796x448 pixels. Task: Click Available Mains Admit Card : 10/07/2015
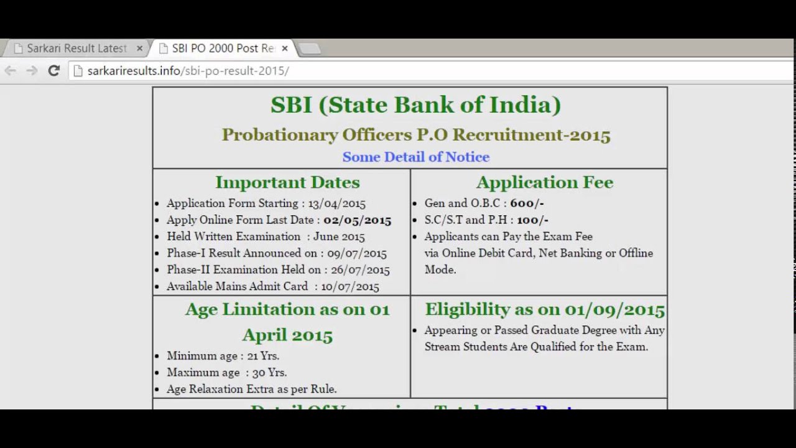[273, 287]
